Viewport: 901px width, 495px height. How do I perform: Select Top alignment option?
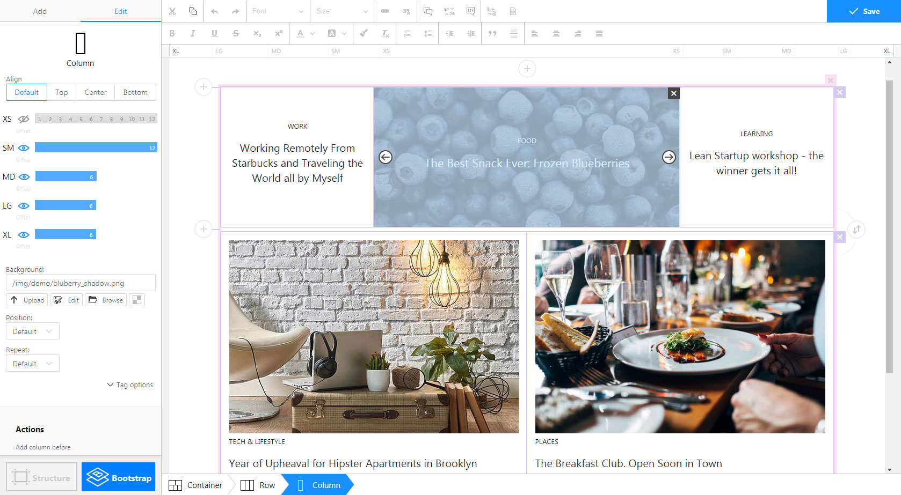pyautogui.click(x=62, y=92)
